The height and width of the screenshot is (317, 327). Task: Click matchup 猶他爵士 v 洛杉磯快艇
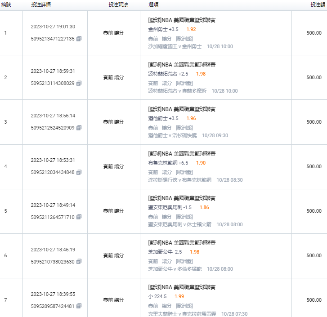click(172, 135)
